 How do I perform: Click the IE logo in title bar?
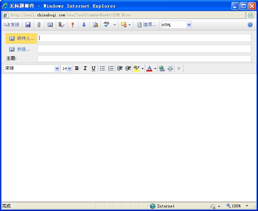tap(5, 6)
